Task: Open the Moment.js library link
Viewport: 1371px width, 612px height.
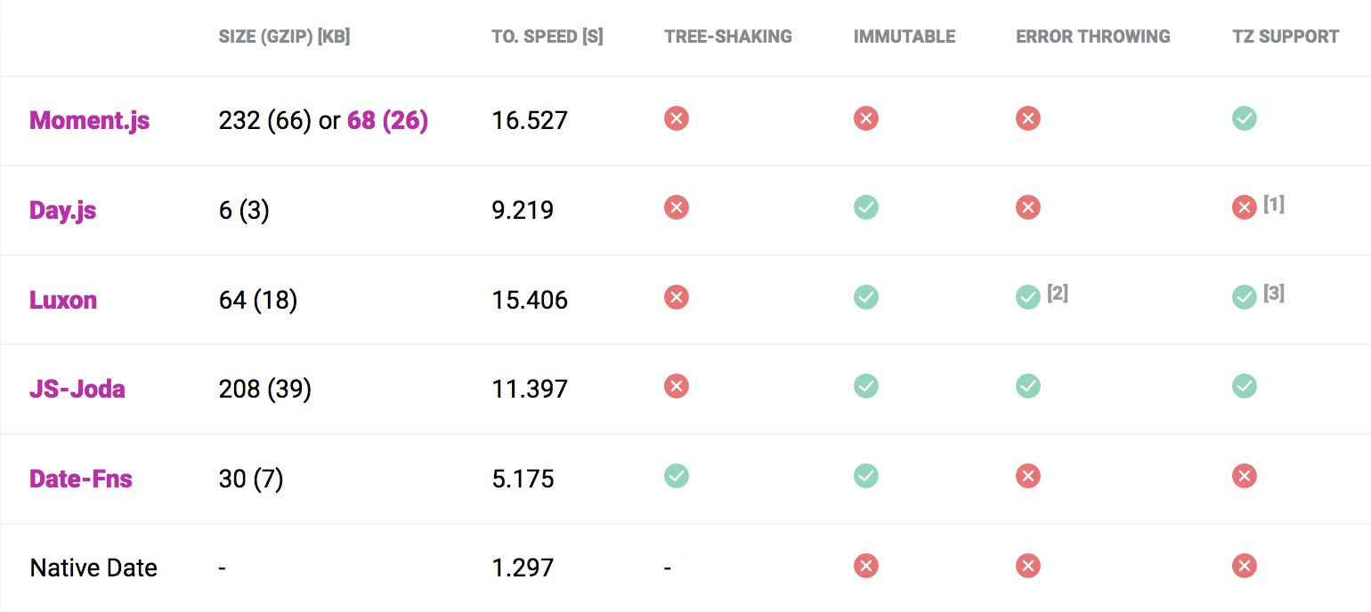Action: point(90,120)
